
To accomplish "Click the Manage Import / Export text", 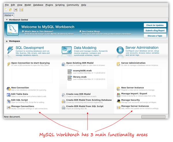I will click(x=134, y=94).
